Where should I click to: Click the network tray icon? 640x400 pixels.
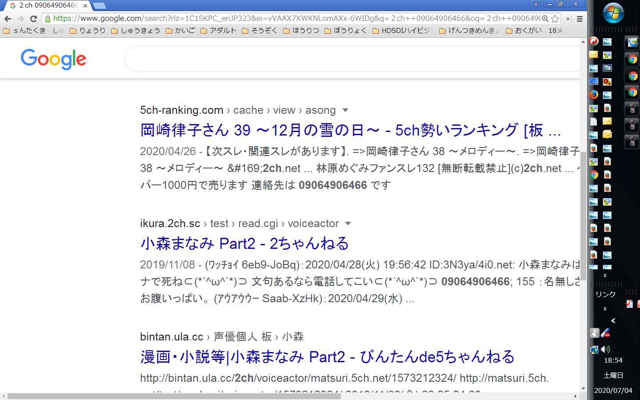point(594,350)
